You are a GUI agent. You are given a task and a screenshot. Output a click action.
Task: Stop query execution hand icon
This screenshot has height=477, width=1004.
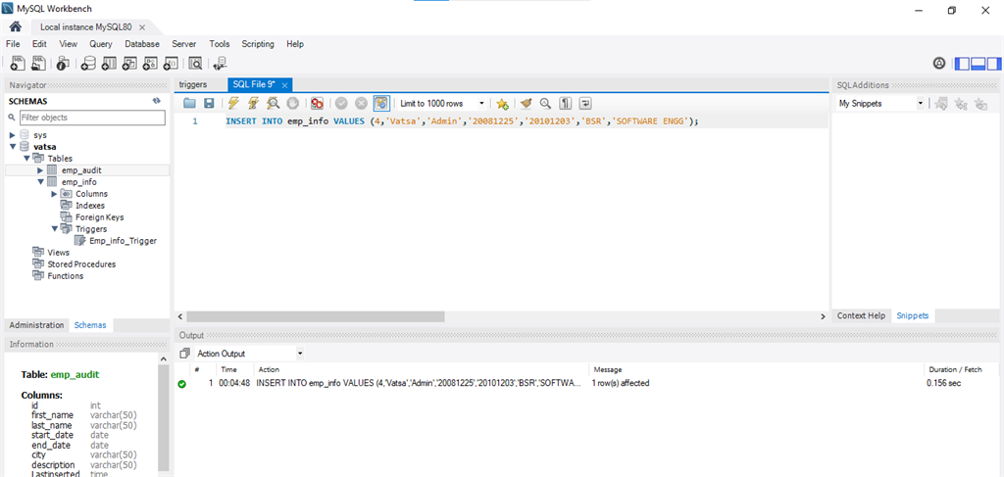[x=292, y=103]
